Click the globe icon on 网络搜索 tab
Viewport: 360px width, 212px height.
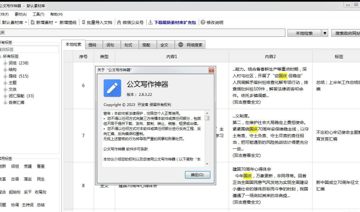click(180, 45)
